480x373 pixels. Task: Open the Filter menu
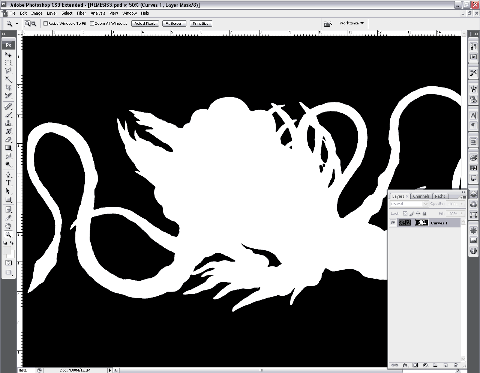pos(81,13)
